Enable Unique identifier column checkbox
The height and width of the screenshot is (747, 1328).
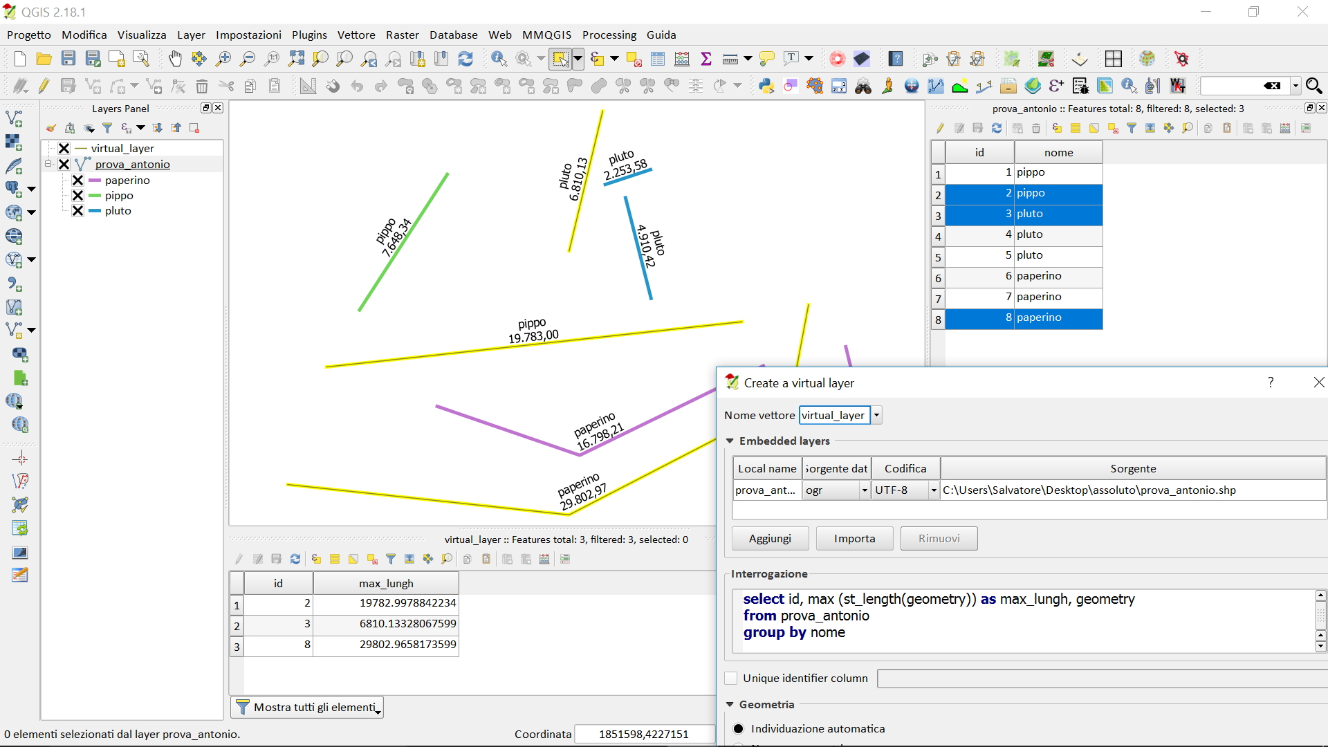(x=731, y=678)
